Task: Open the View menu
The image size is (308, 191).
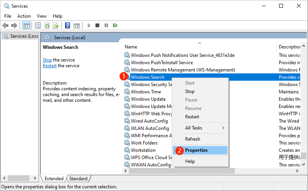Action: click(42, 16)
